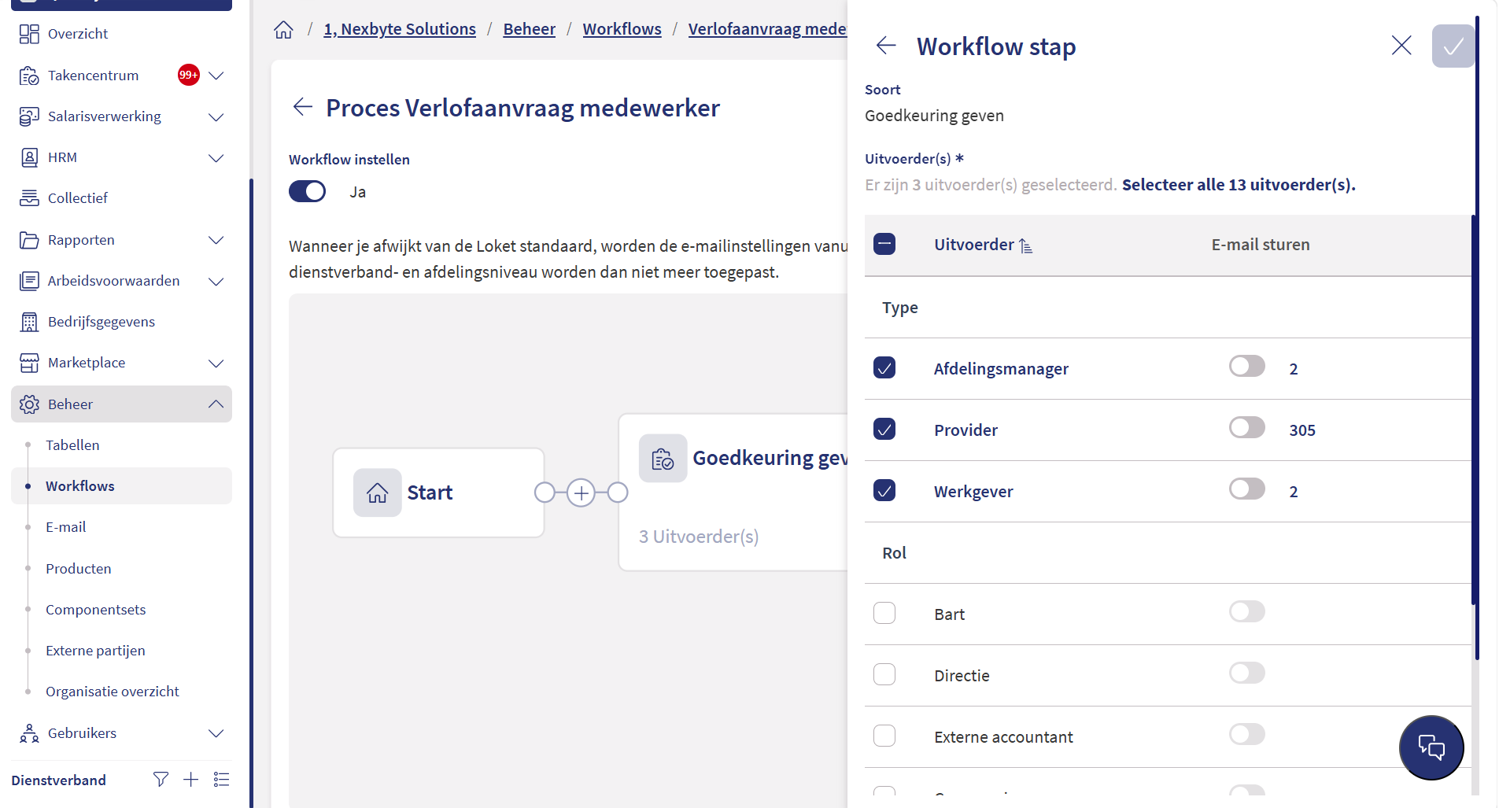
Task: Click the Dienstverband filter funnel icon
Action: tap(161, 780)
